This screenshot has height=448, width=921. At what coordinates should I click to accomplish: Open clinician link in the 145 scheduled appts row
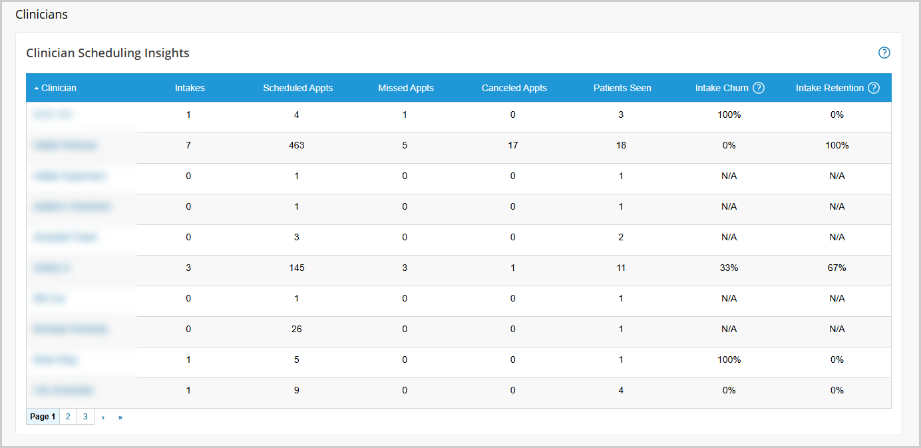coord(51,268)
